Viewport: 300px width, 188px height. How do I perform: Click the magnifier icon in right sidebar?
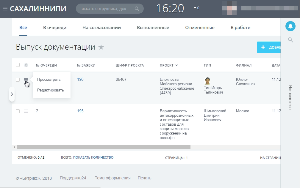click(x=290, y=40)
